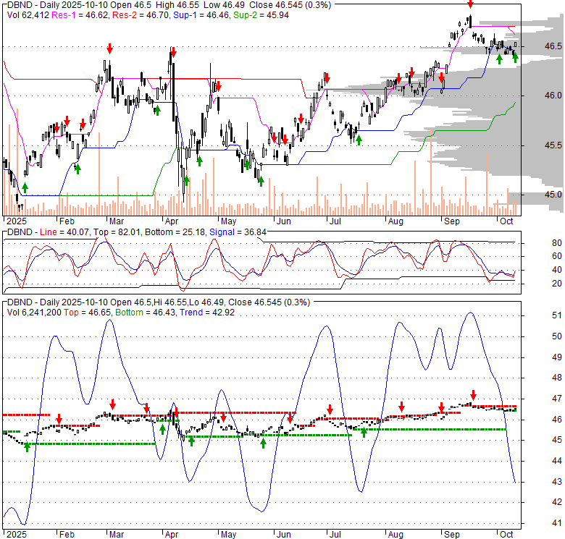Click the 46.5 price axis label on top chart
Image resolution: width=565 pixels, height=539 pixels.
pyautogui.click(x=553, y=46)
